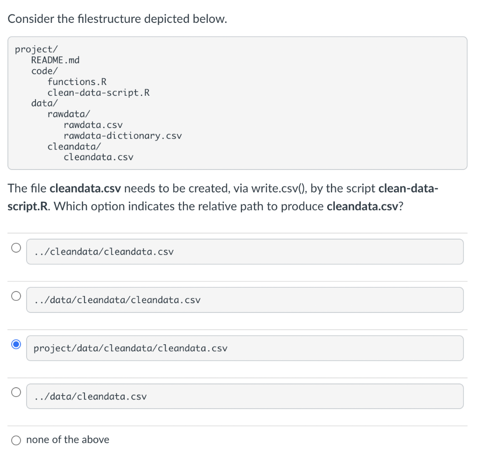Click README.md in the file structure
478x461 pixels.
[x=55, y=60]
